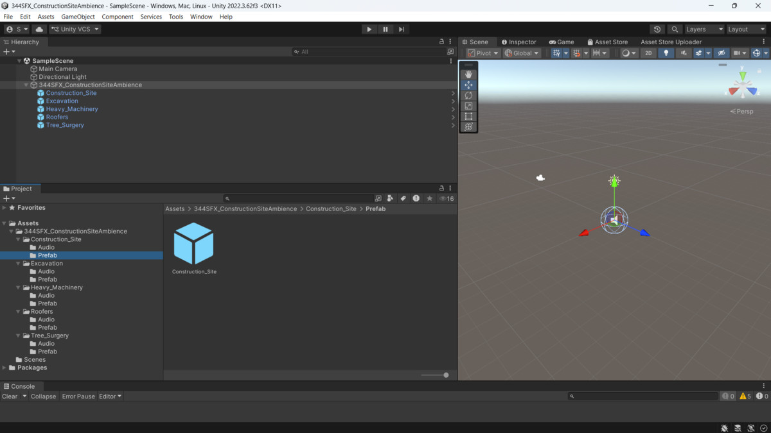Clear the Console

(x=10, y=396)
